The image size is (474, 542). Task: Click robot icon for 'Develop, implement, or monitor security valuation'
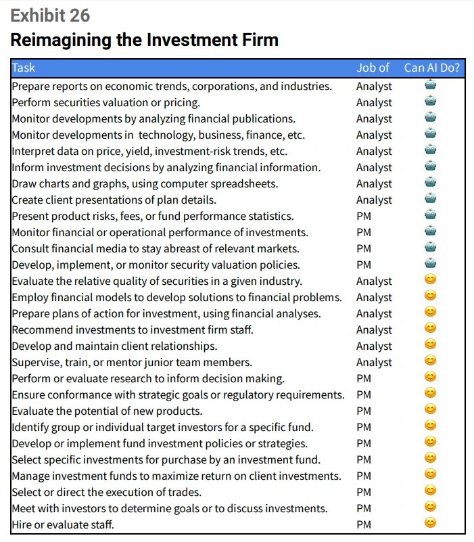point(430,263)
